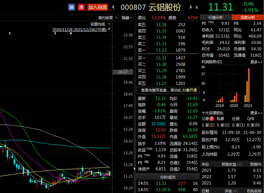Image resolution: width=264 pixels, height=193 pixels.
Task: Select the 卖一 row at 11.32
Action: (168, 50)
